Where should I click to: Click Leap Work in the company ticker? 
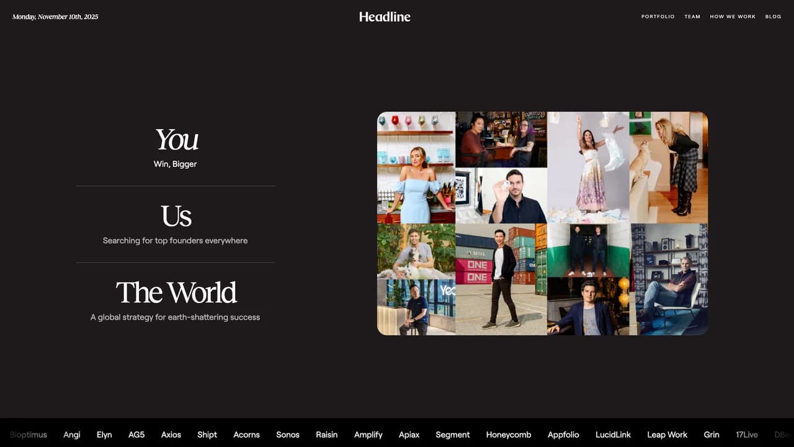point(667,435)
